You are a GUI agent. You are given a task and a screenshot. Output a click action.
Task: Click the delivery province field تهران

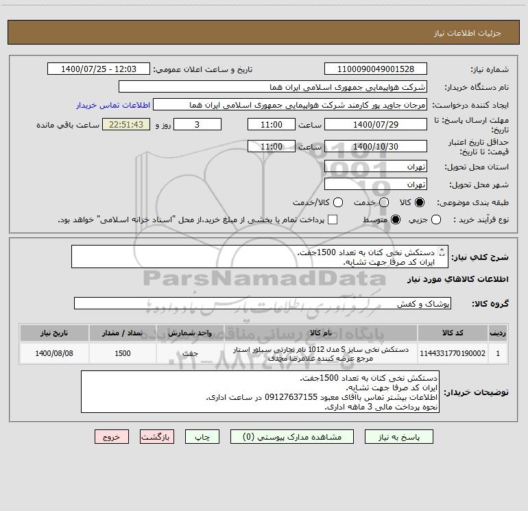pos(376,167)
